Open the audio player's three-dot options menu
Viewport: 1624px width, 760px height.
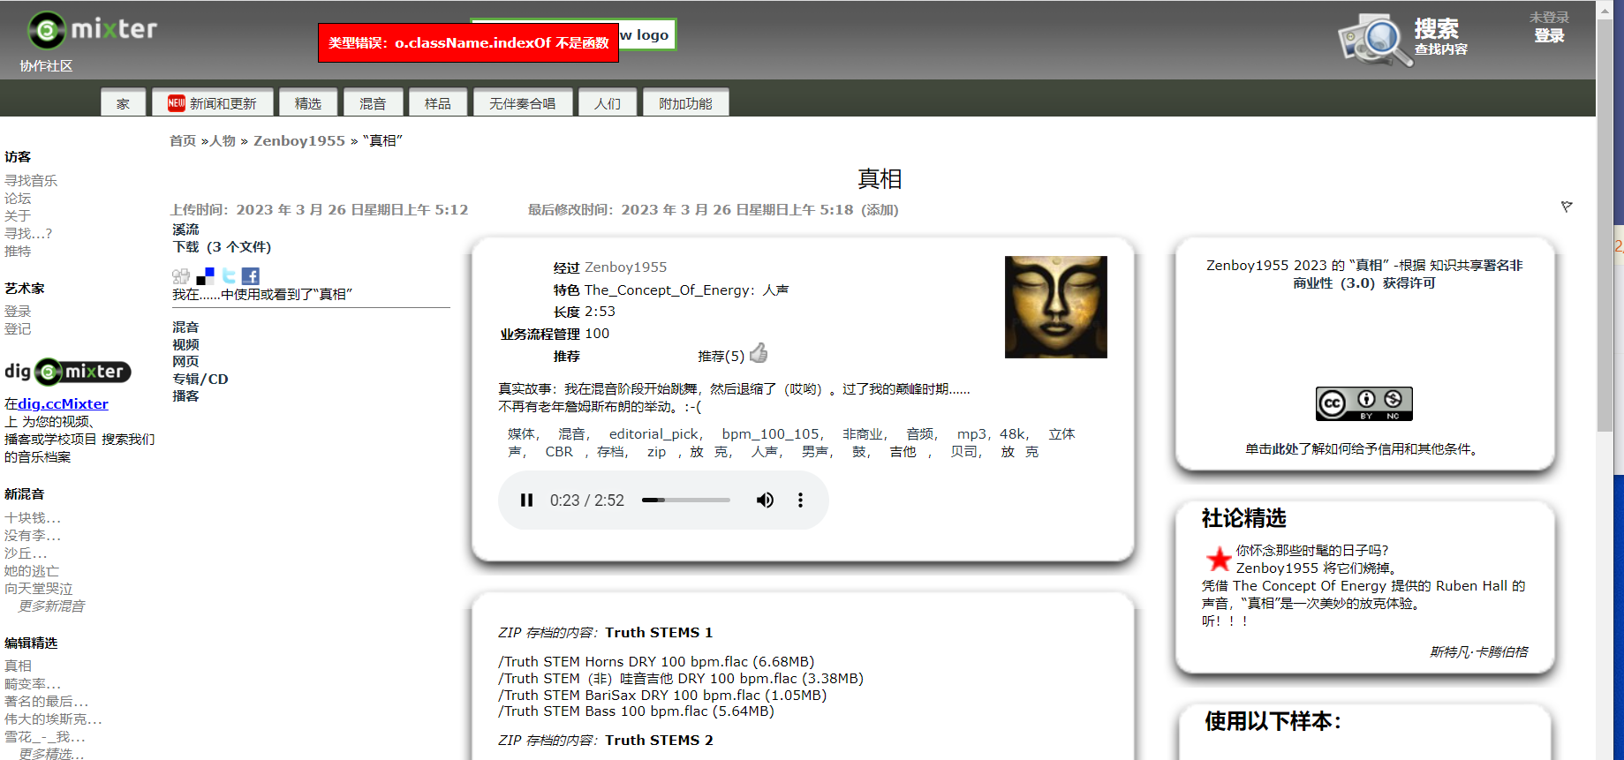tap(800, 500)
